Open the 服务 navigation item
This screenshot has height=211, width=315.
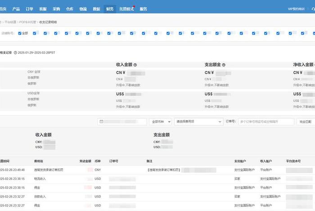143,9
